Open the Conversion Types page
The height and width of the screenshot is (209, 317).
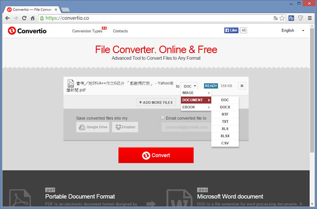tap(87, 31)
